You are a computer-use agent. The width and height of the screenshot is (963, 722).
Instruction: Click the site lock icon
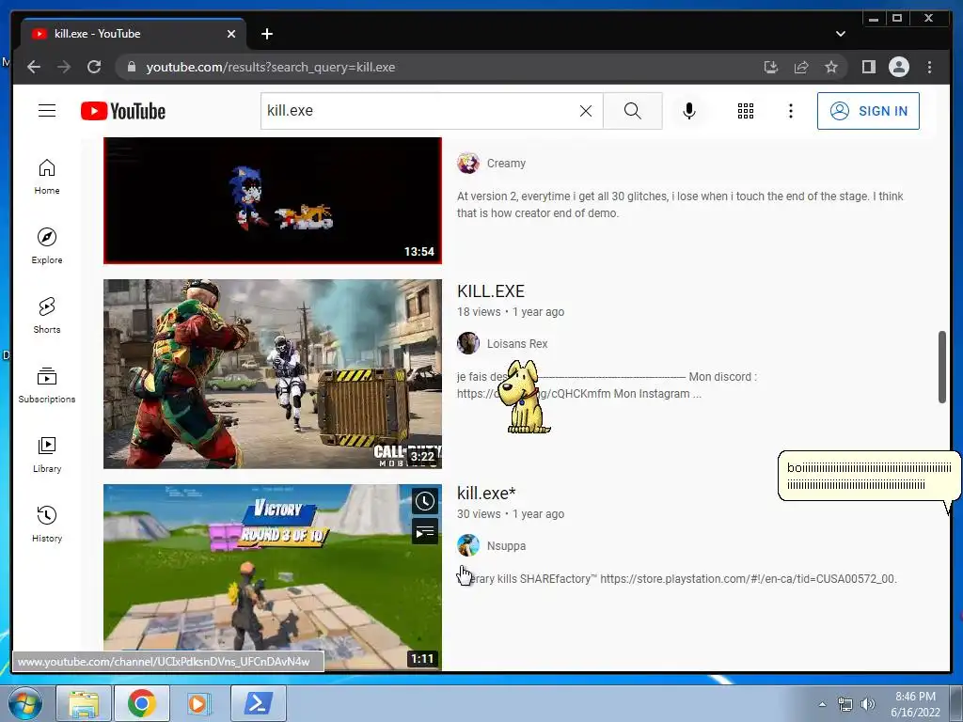click(131, 67)
